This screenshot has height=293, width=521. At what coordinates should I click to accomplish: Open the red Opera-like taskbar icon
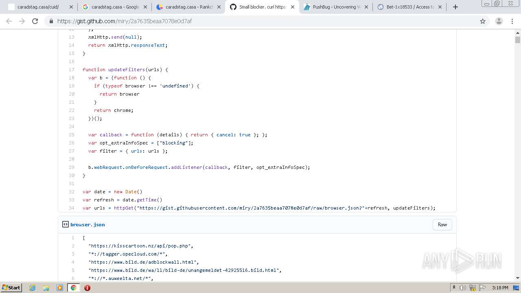(x=87, y=288)
